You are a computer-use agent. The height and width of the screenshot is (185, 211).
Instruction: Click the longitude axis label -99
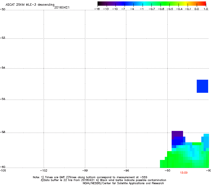pyautogui.click(x=85, y=170)
